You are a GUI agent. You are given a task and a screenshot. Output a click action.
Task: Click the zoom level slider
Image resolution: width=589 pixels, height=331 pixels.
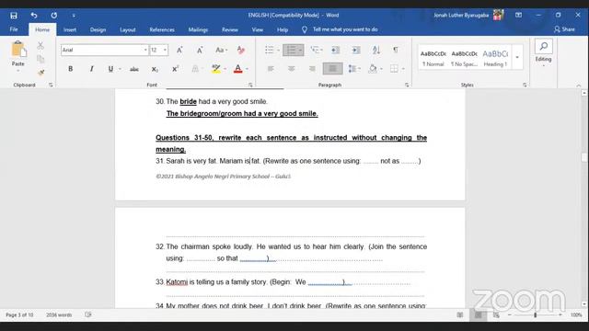tap(535, 315)
